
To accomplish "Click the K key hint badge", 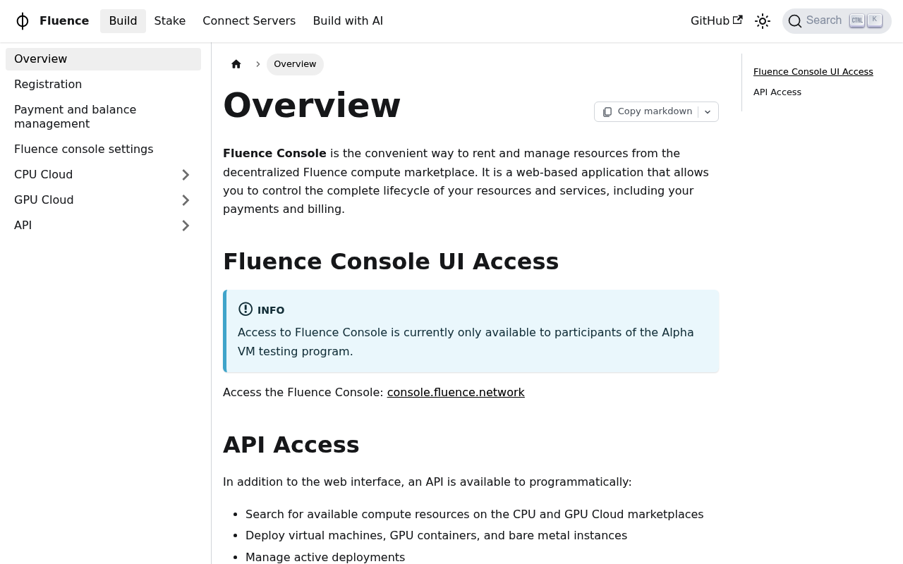I will coord(875,20).
